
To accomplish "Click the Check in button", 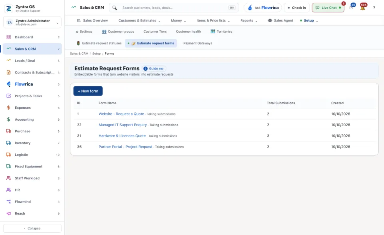I will coord(297,8).
